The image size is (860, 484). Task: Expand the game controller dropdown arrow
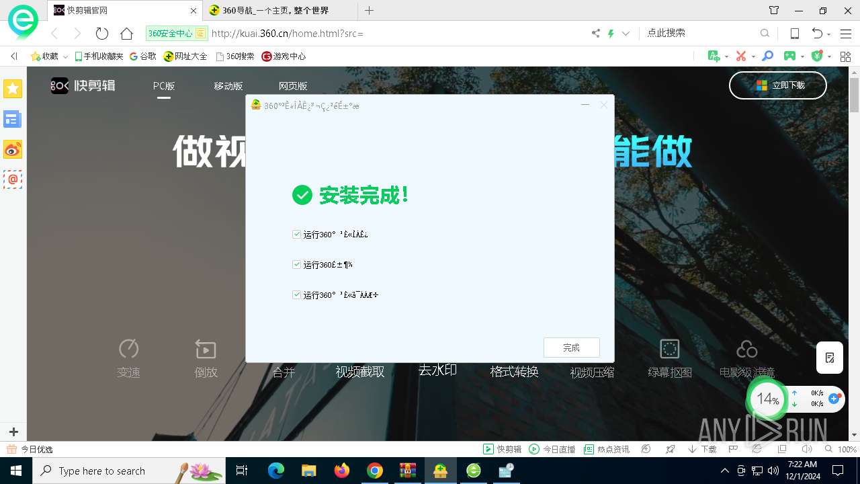pyautogui.click(x=803, y=57)
